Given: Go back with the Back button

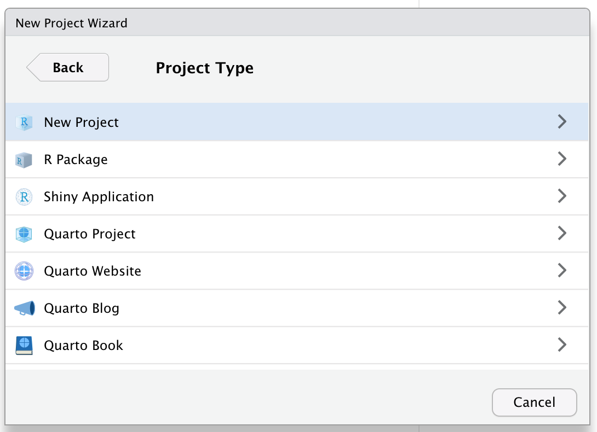Looking at the screenshot, I should pyautogui.click(x=68, y=67).
